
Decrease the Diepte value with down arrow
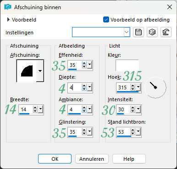tap(84, 89)
